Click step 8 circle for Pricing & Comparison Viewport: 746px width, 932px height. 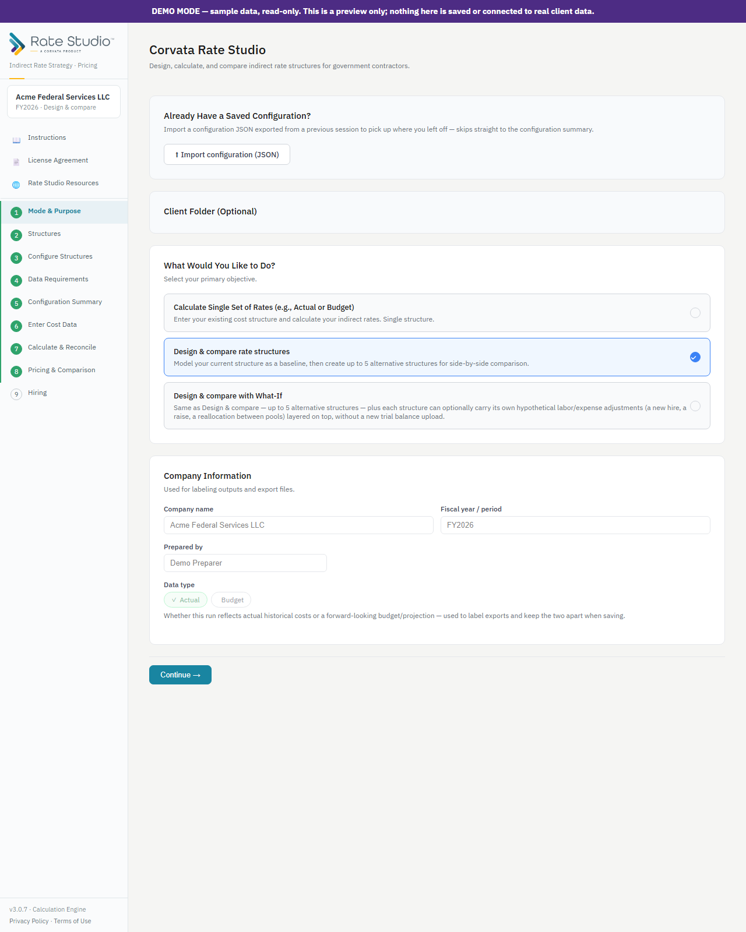16,372
